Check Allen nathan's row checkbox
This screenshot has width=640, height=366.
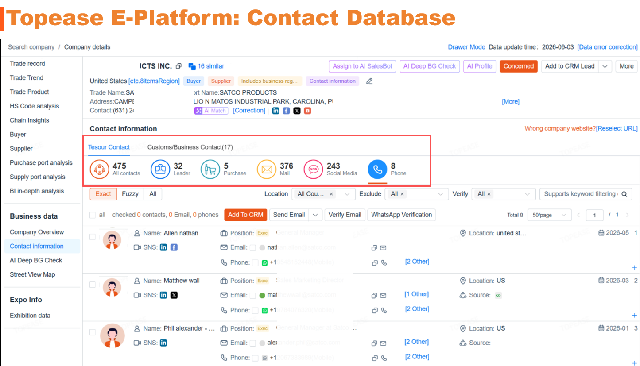(93, 237)
